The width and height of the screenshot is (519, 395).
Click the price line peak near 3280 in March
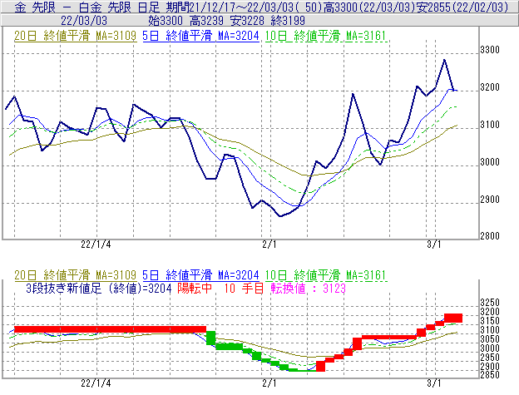pos(444,60)
